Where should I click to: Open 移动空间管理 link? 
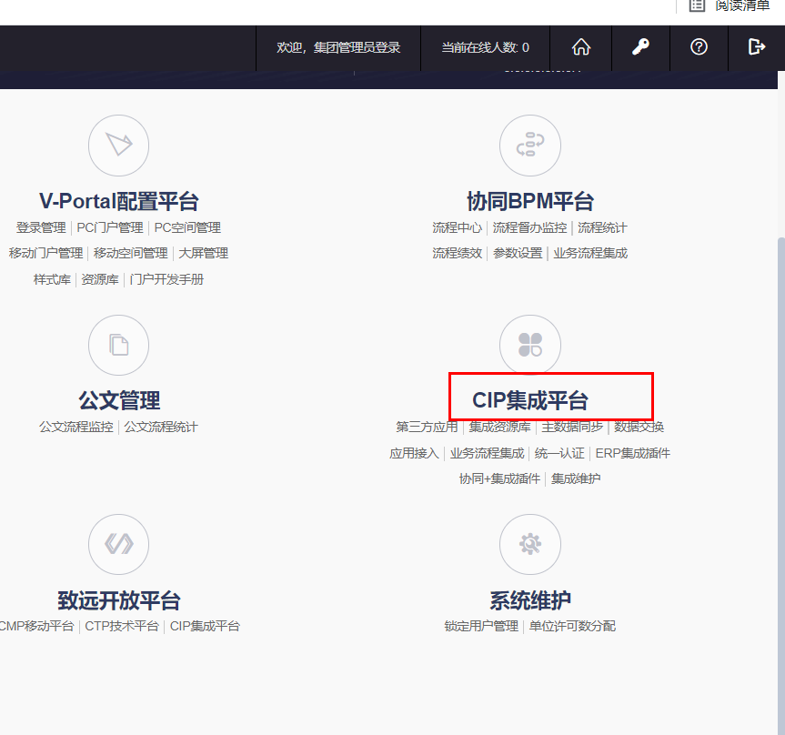pos(131,254)
